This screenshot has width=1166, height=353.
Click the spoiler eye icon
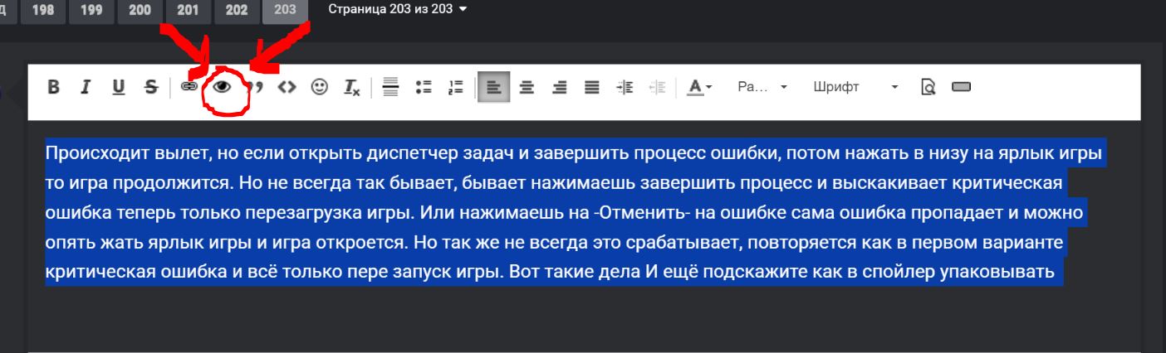click(222, 86)
